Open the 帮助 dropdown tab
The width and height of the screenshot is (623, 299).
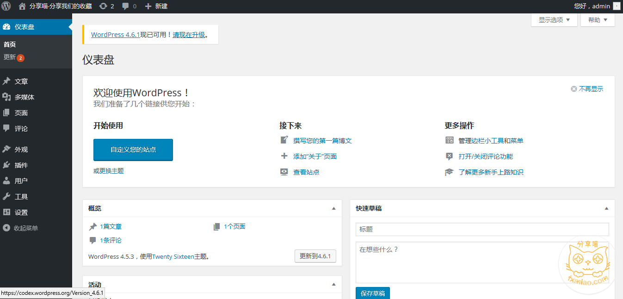pos(598,20)
